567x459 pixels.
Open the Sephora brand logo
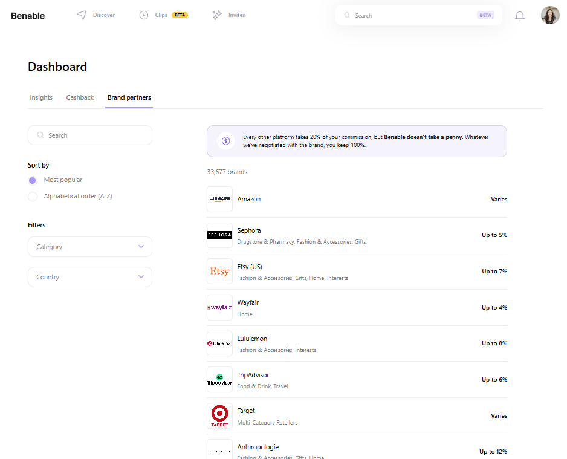(x=219, y=235)
